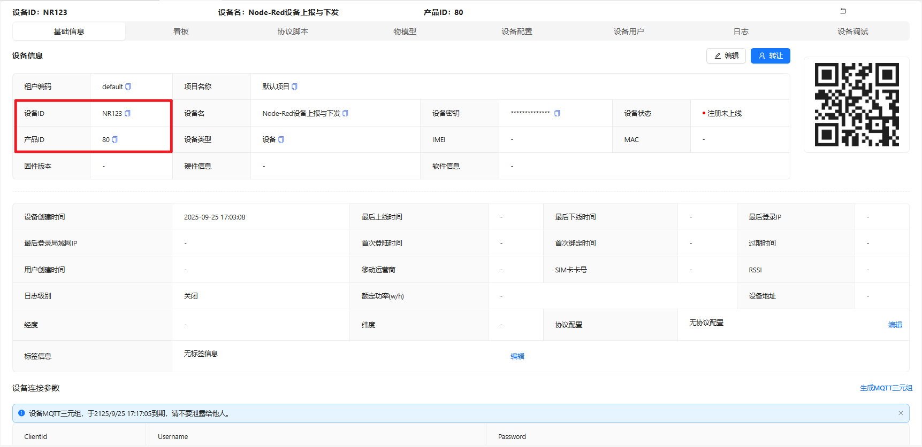Image resolution: width=922 pixels, height=447 pixels.
Task: Open the 协议脚本 tab
Action: point(293,32)
